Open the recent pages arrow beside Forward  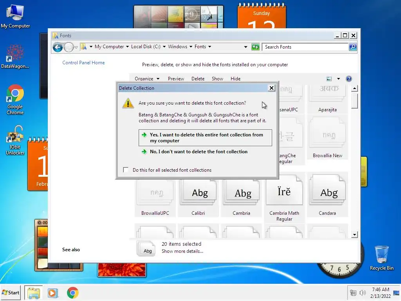point(76,47)
